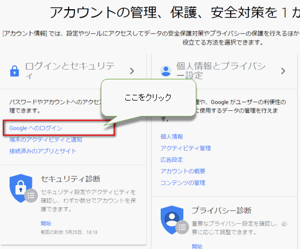Screen dimensions: 300x249
Task: Expand the ログインとセキュリティ chevron arrow
Action: click(132, 71)
